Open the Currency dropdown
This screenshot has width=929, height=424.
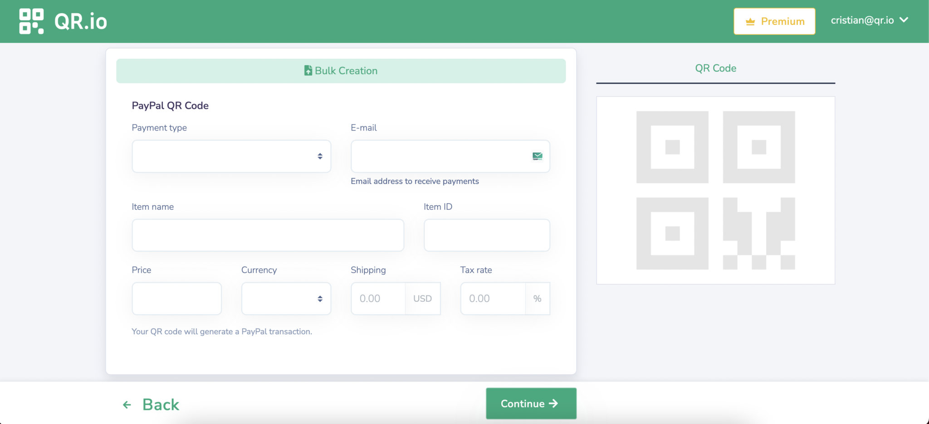pos(286,299)
